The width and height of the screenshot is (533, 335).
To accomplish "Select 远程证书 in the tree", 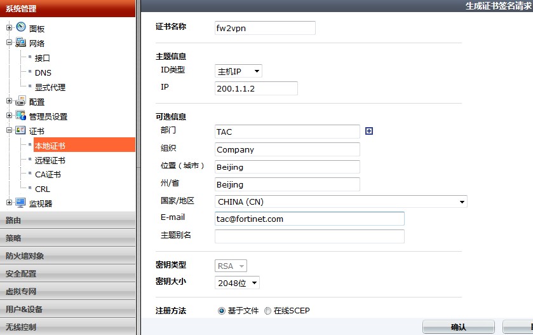I will click(x=50, y=160).
